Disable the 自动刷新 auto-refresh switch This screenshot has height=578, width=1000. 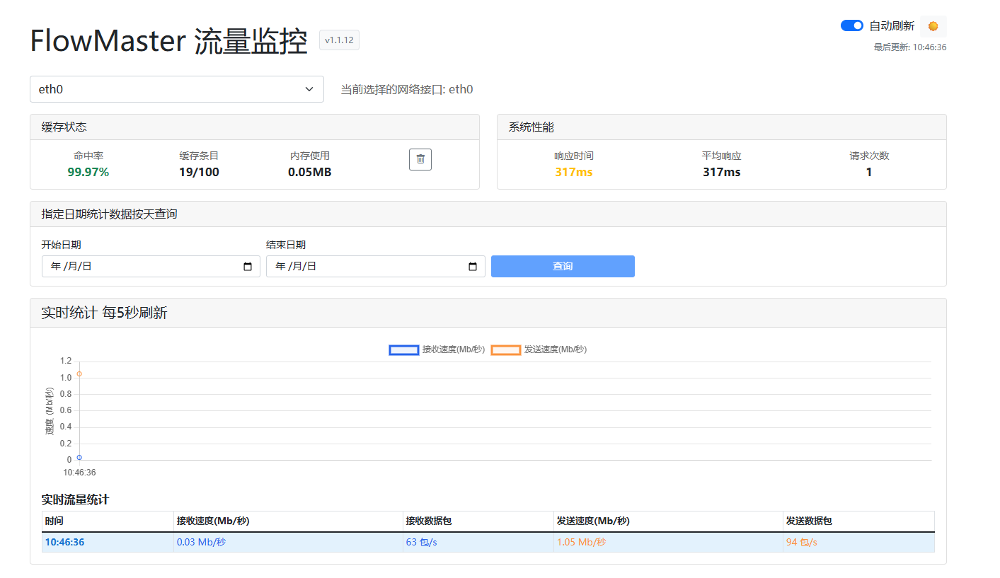click(x=852, y=25)
